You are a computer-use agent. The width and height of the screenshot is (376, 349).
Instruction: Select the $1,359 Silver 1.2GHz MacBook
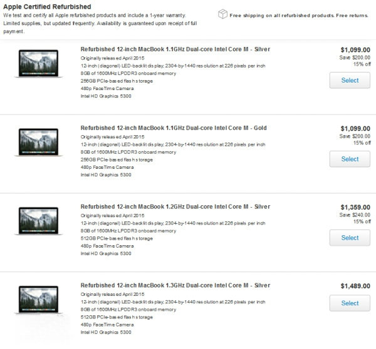pyautogui.click(x=350, y=238)
